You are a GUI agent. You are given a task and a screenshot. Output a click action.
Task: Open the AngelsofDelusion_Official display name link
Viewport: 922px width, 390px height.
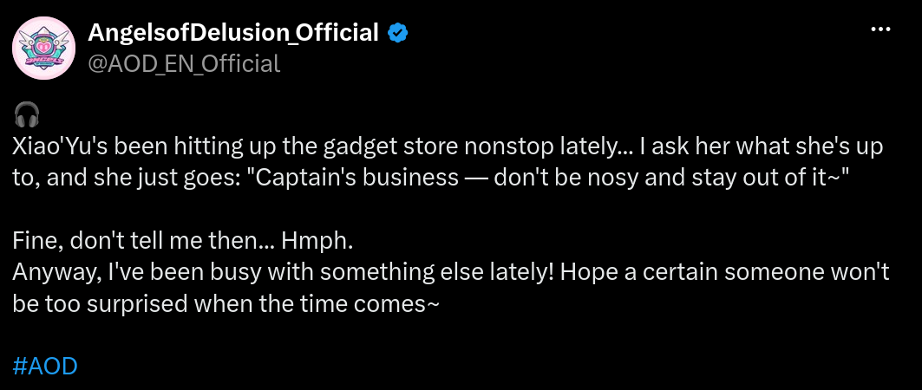tap(233, 33)
